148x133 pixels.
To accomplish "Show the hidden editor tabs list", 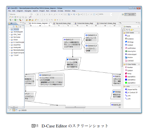I will tap(120, 23).
